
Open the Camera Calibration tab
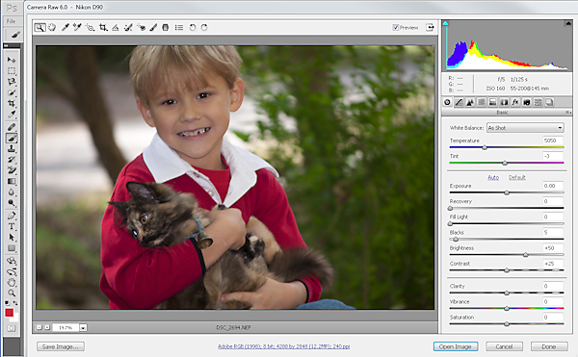point(527,102)
